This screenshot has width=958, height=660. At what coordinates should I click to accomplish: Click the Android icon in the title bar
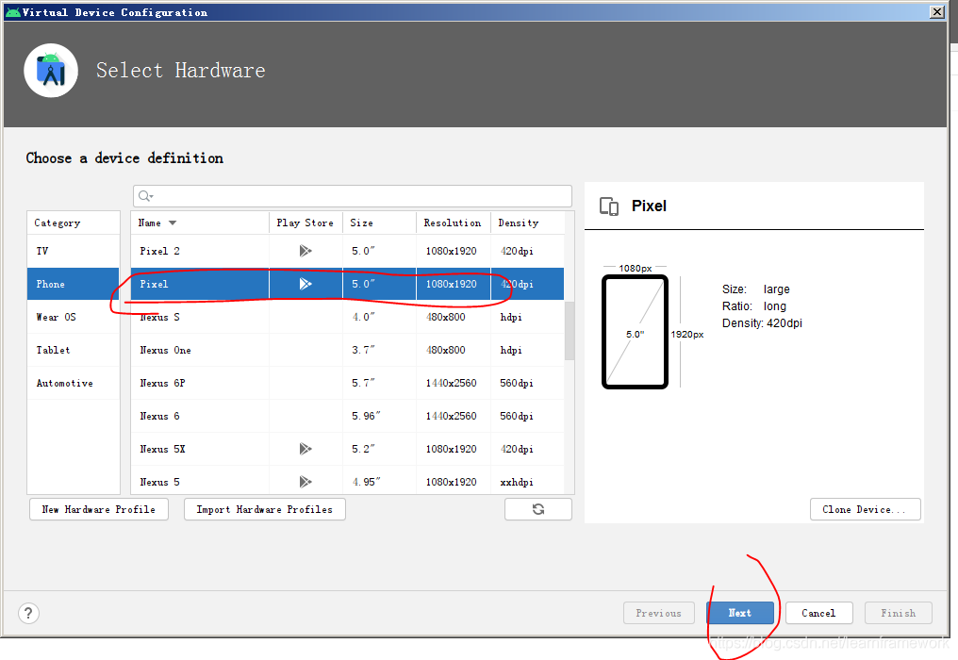[x=12, y=12]
